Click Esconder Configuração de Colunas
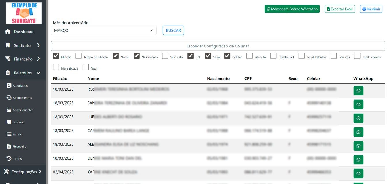The width and height of the screenshot is (387, 184). point(217,46)
